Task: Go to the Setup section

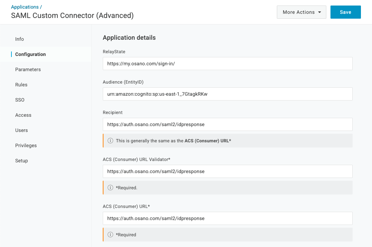Action: coord(21,161)
